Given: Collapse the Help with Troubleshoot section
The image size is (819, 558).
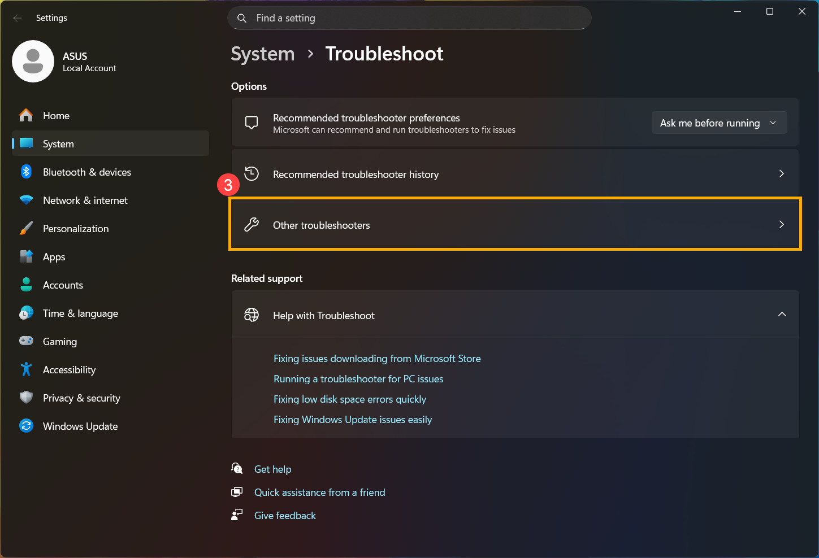Looking at the screenshot, I should pyautogui.click(x=782, y=314).
